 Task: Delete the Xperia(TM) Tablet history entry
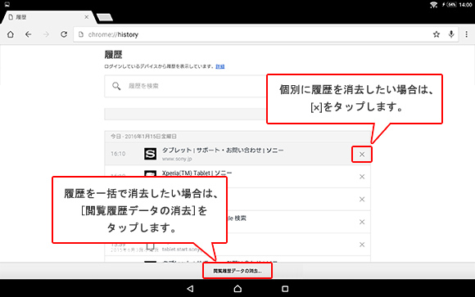click(x=362, y=177)
